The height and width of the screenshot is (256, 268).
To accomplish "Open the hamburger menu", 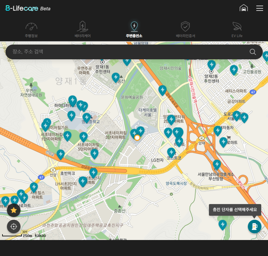I will 259,8.
